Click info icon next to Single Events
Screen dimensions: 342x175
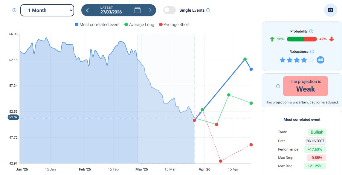click(x=208, y=10)
